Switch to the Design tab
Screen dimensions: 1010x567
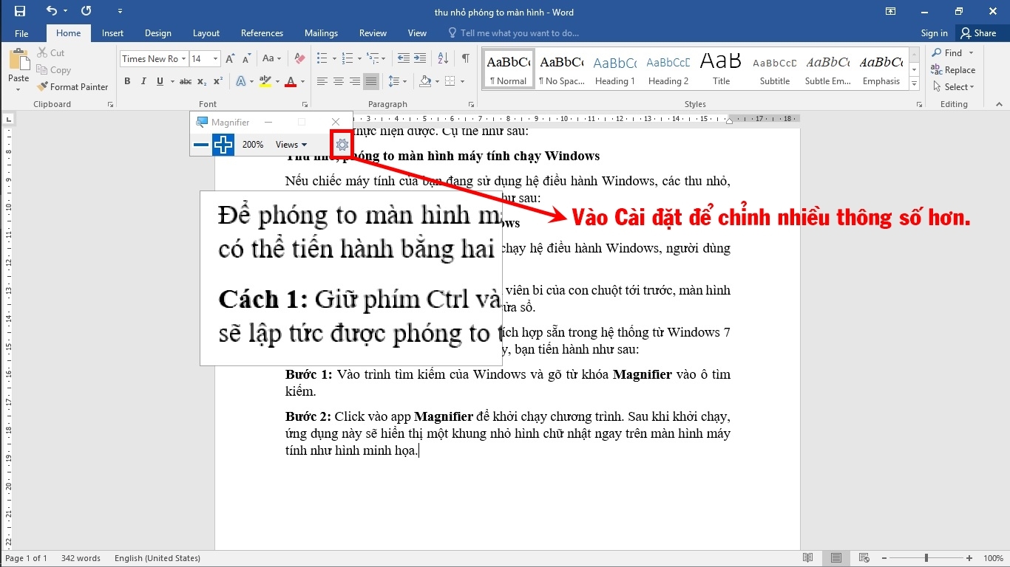pos(157,33)
